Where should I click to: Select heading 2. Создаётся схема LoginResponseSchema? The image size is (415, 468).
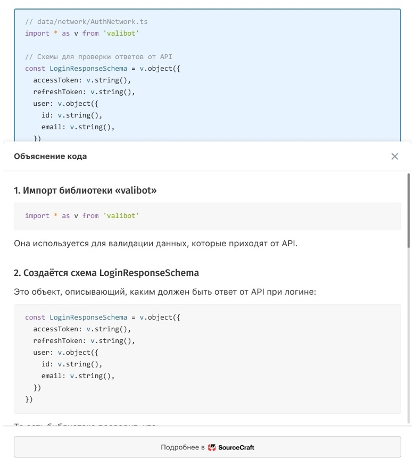[x=106, y=273]
